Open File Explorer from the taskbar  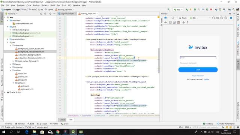[x=34, y=132]
